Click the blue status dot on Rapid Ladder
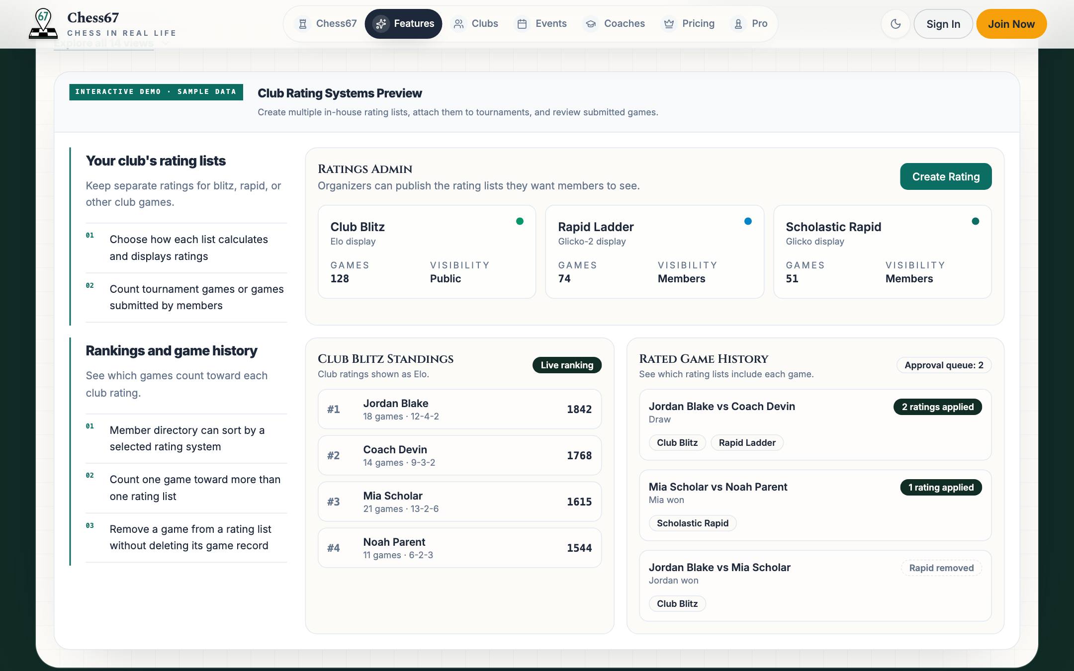 (x=748, y=221)
